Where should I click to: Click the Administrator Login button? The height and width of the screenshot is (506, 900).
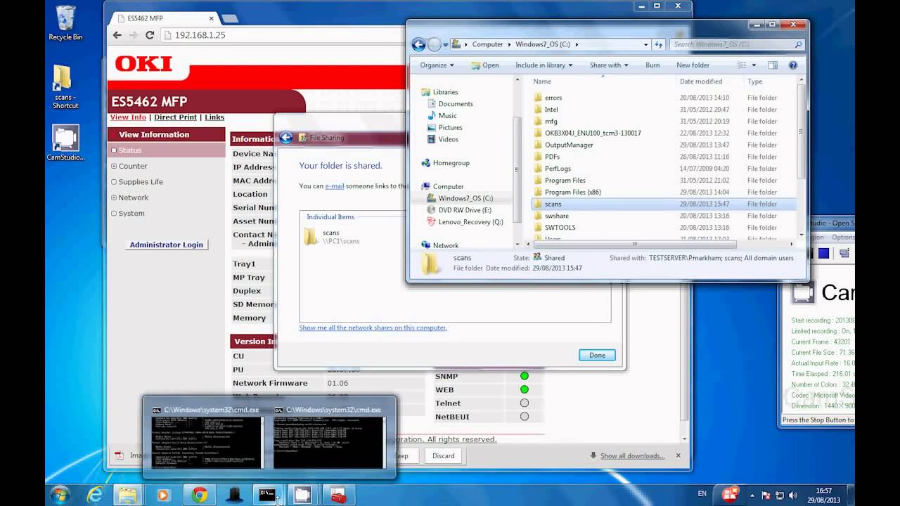click(x=166, y=245)
